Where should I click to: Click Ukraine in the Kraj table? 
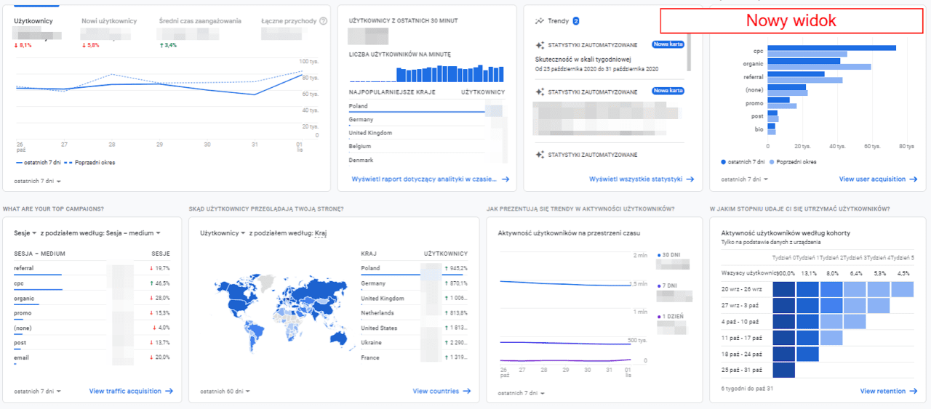tap(372, 343)
